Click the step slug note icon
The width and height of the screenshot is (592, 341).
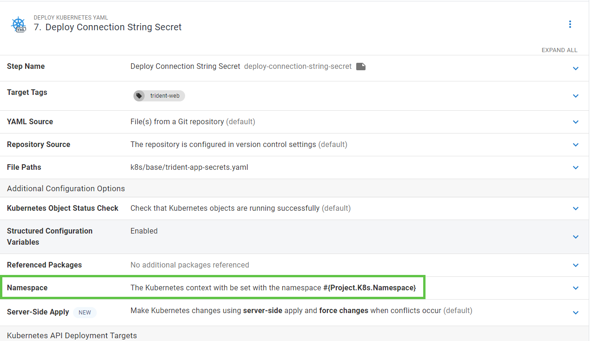point(361,67)
